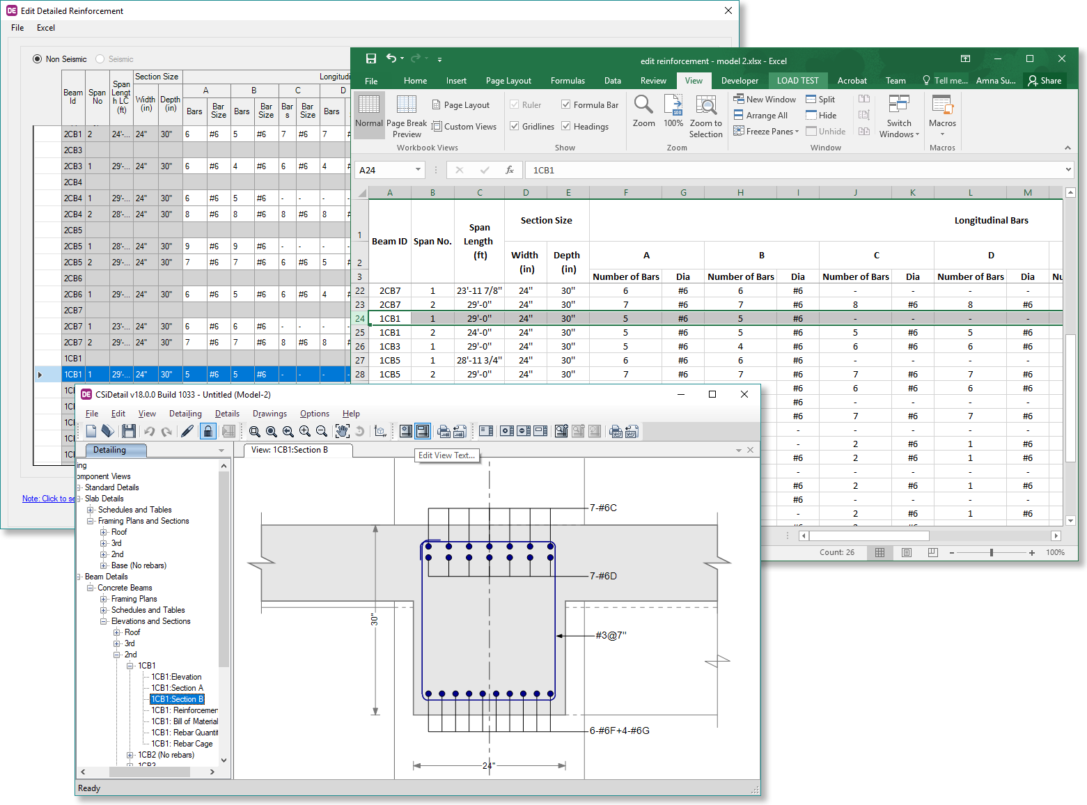
Task: Open the Options menu in CSiDetail
Action: (x=315, y=414)
